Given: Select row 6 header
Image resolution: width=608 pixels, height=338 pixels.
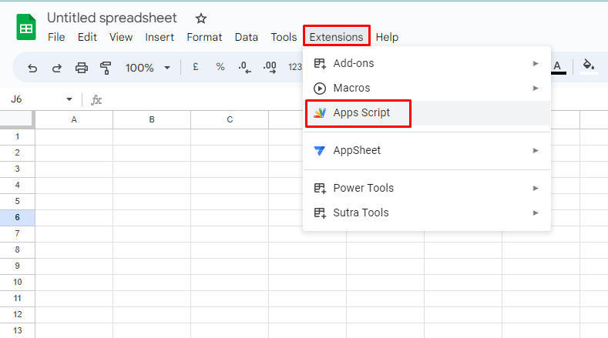Looking at the screenshot, I should click(x=17, y=217).
